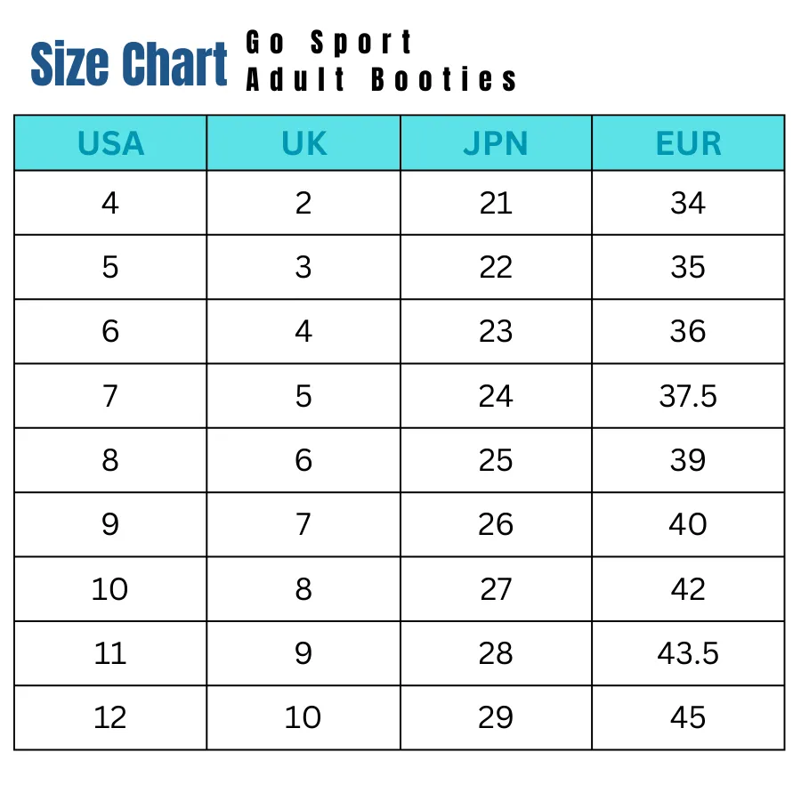Select the JPN size 26 cell
This screenshot has height=801, width=801.
pos(496,524)
